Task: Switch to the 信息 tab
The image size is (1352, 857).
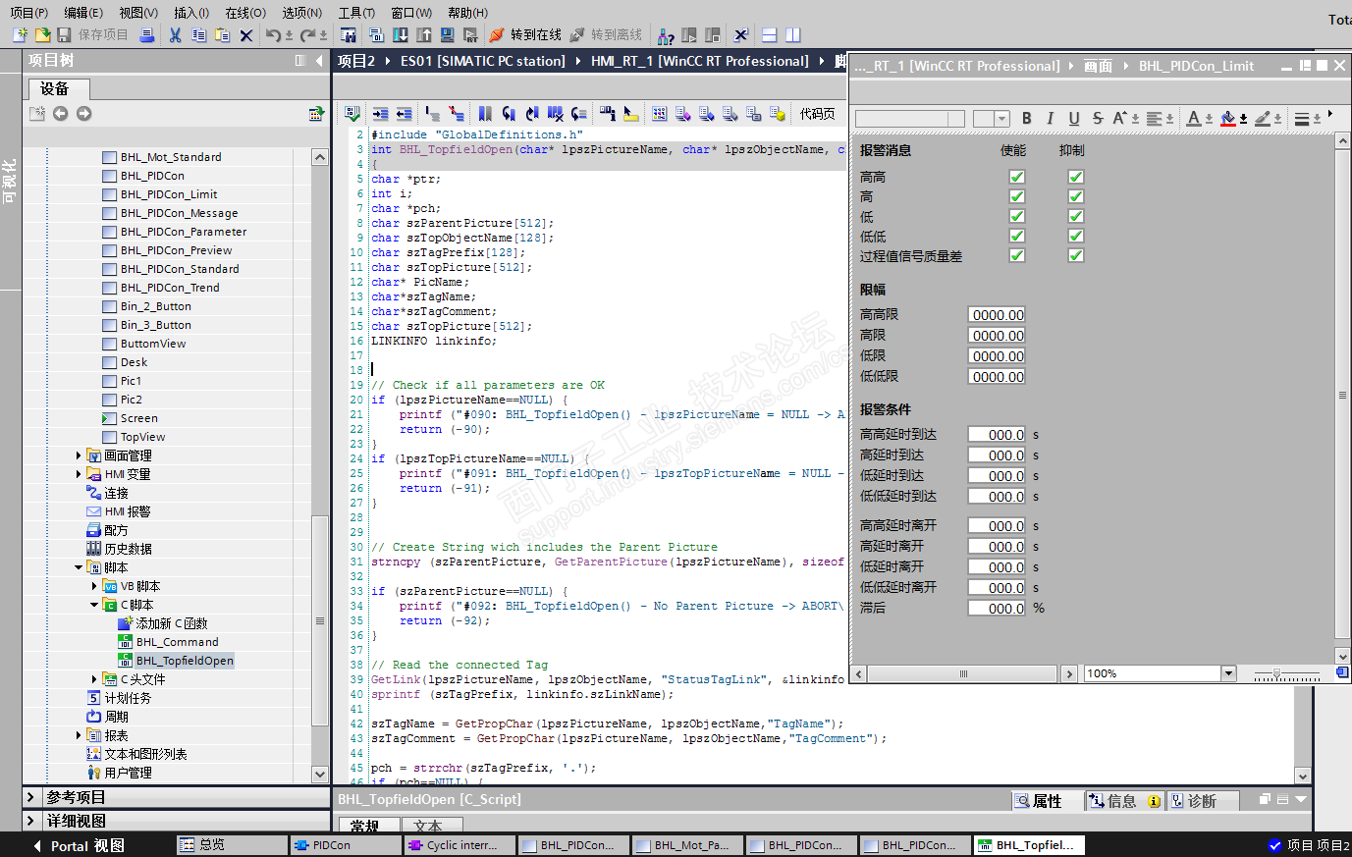Action: (x=1123, y=801)
